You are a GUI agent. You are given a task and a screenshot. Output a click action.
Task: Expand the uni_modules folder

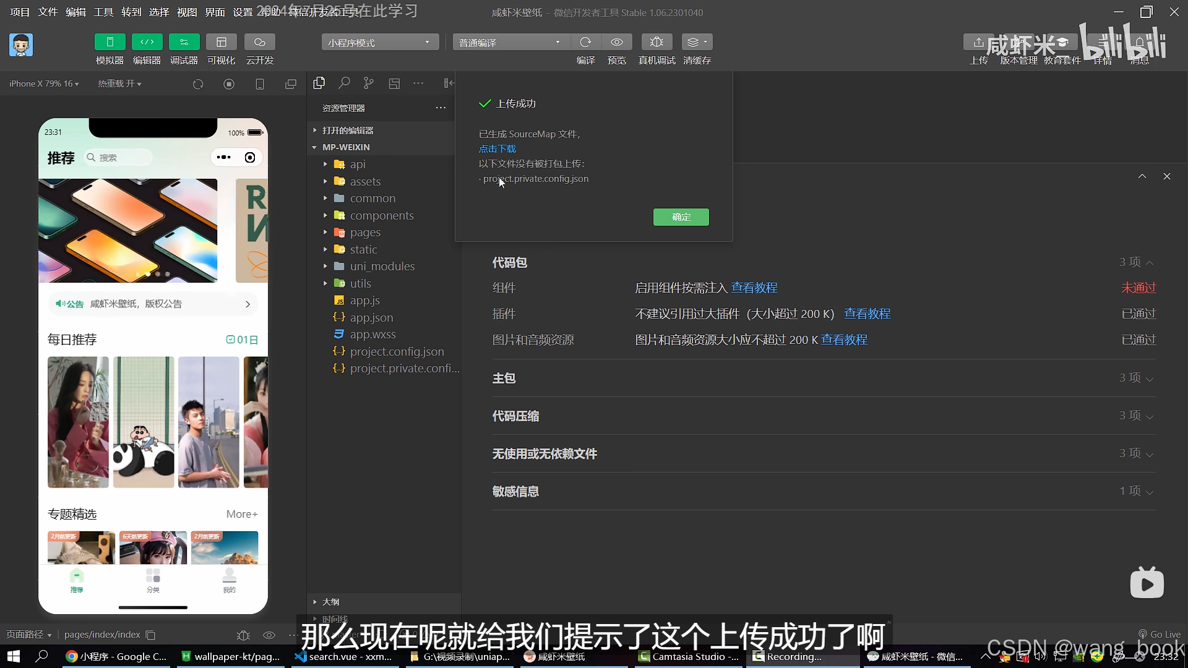coord(384,267)
